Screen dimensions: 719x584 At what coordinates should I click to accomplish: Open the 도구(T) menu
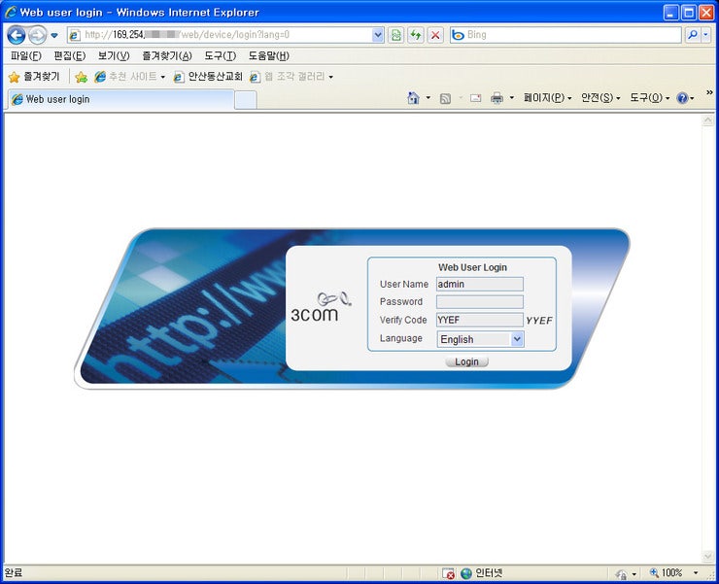[221, 56]
